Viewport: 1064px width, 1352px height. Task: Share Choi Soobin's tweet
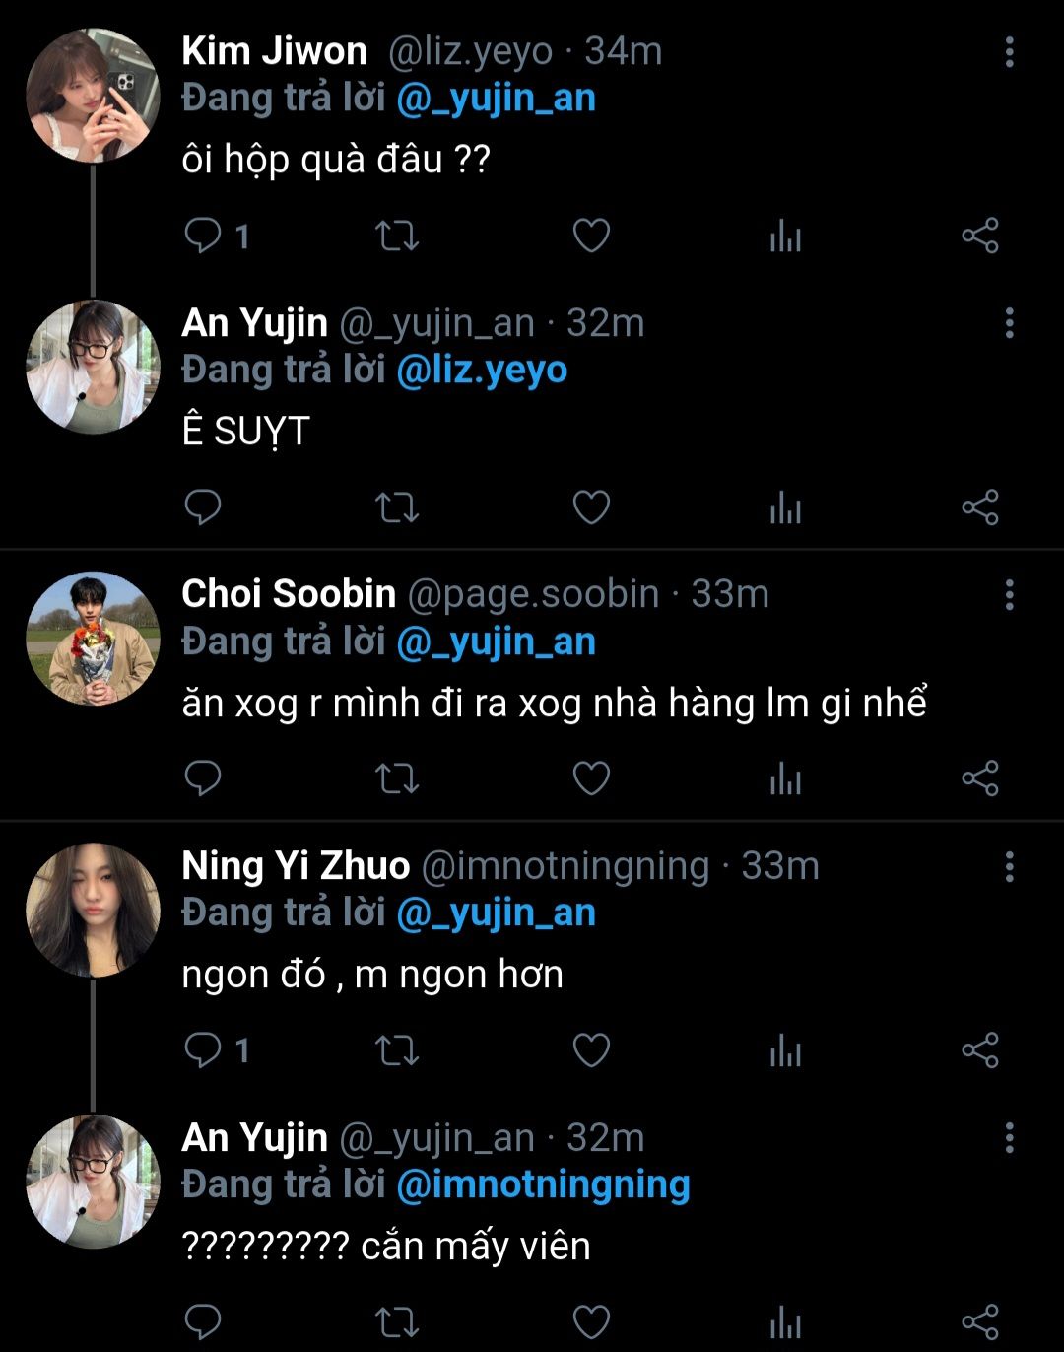(979, 778)
